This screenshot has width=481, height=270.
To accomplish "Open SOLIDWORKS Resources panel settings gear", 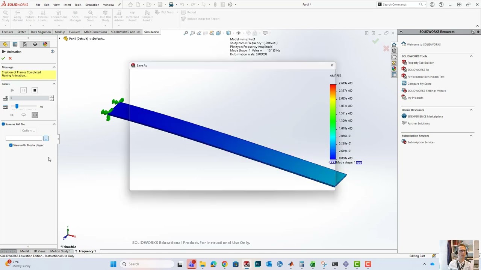I will 473,32.
